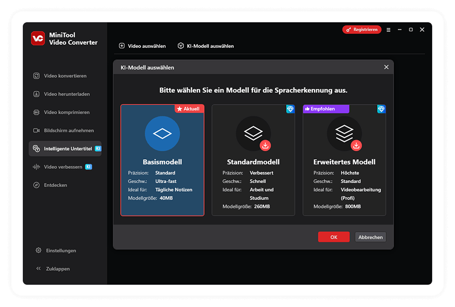Click the Aktuell star badge on Basismodell

point(189,109)
